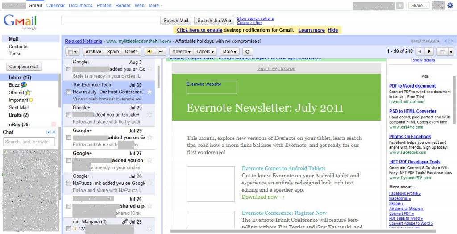Tick checkbox for NaPauza .mk message
Image resolution: width=457 pixels, height=234 pixels.
click(68, 183)
